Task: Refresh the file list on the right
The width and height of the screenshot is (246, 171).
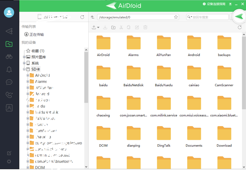Action: click(x=240, y=27)
